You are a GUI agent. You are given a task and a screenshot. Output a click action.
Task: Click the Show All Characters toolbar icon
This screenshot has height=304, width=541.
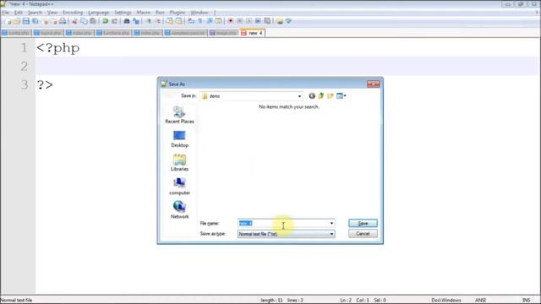coord(200,21)
